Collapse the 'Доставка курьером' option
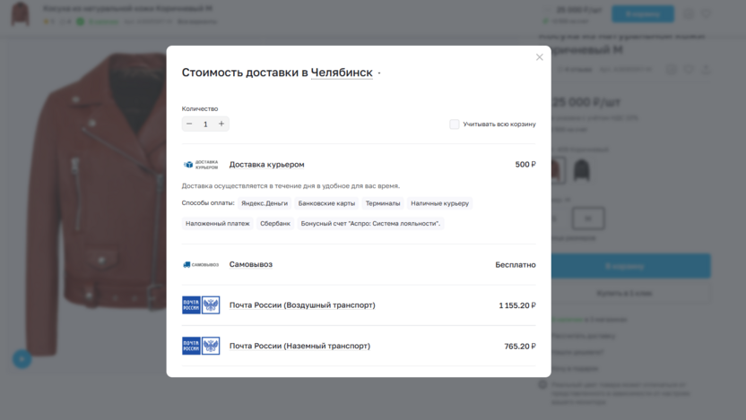Image resolution: width=746 pixels, height=420 pixels. coord(266,165)
